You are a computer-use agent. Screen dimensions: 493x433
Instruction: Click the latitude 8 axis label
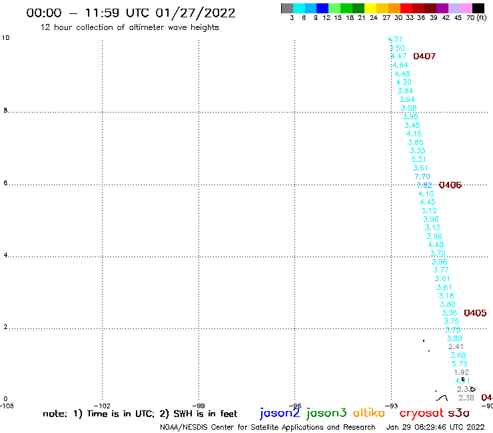point(5,111)
